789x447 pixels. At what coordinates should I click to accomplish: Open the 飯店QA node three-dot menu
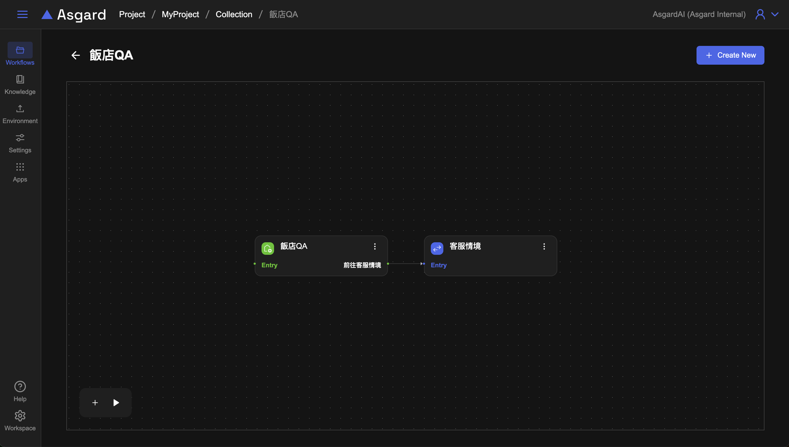click(x=375, y=246)
